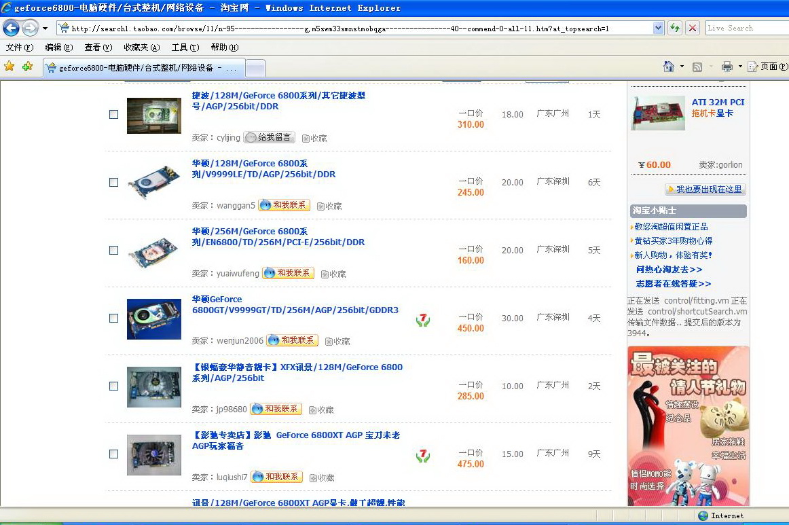The height and width of the screenshot is (525, 789).
Task: Open thumbnail of 华硕 6800GT card
Action: coord(154,319)
